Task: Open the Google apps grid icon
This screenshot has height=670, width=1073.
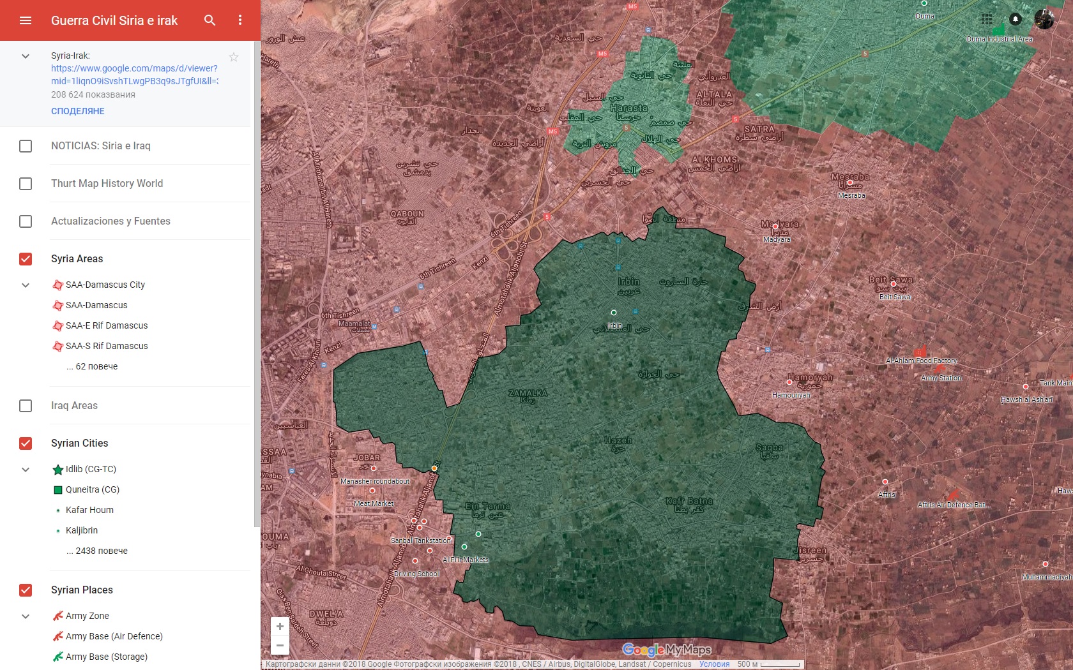Action: point(987,19)
